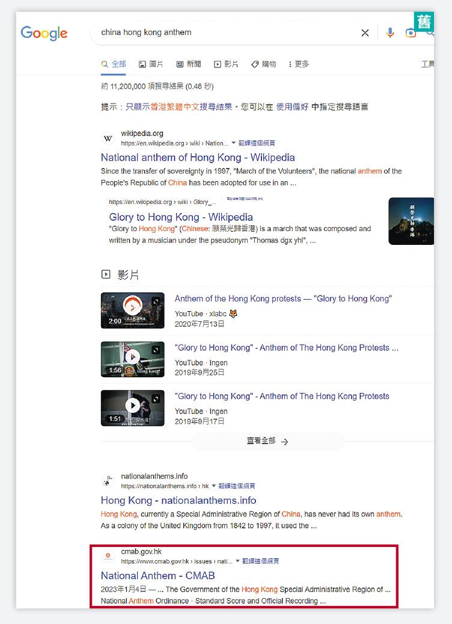Open the 更多 more menu
The height and width of the screenshot is (624, 452).
(299, 64)
